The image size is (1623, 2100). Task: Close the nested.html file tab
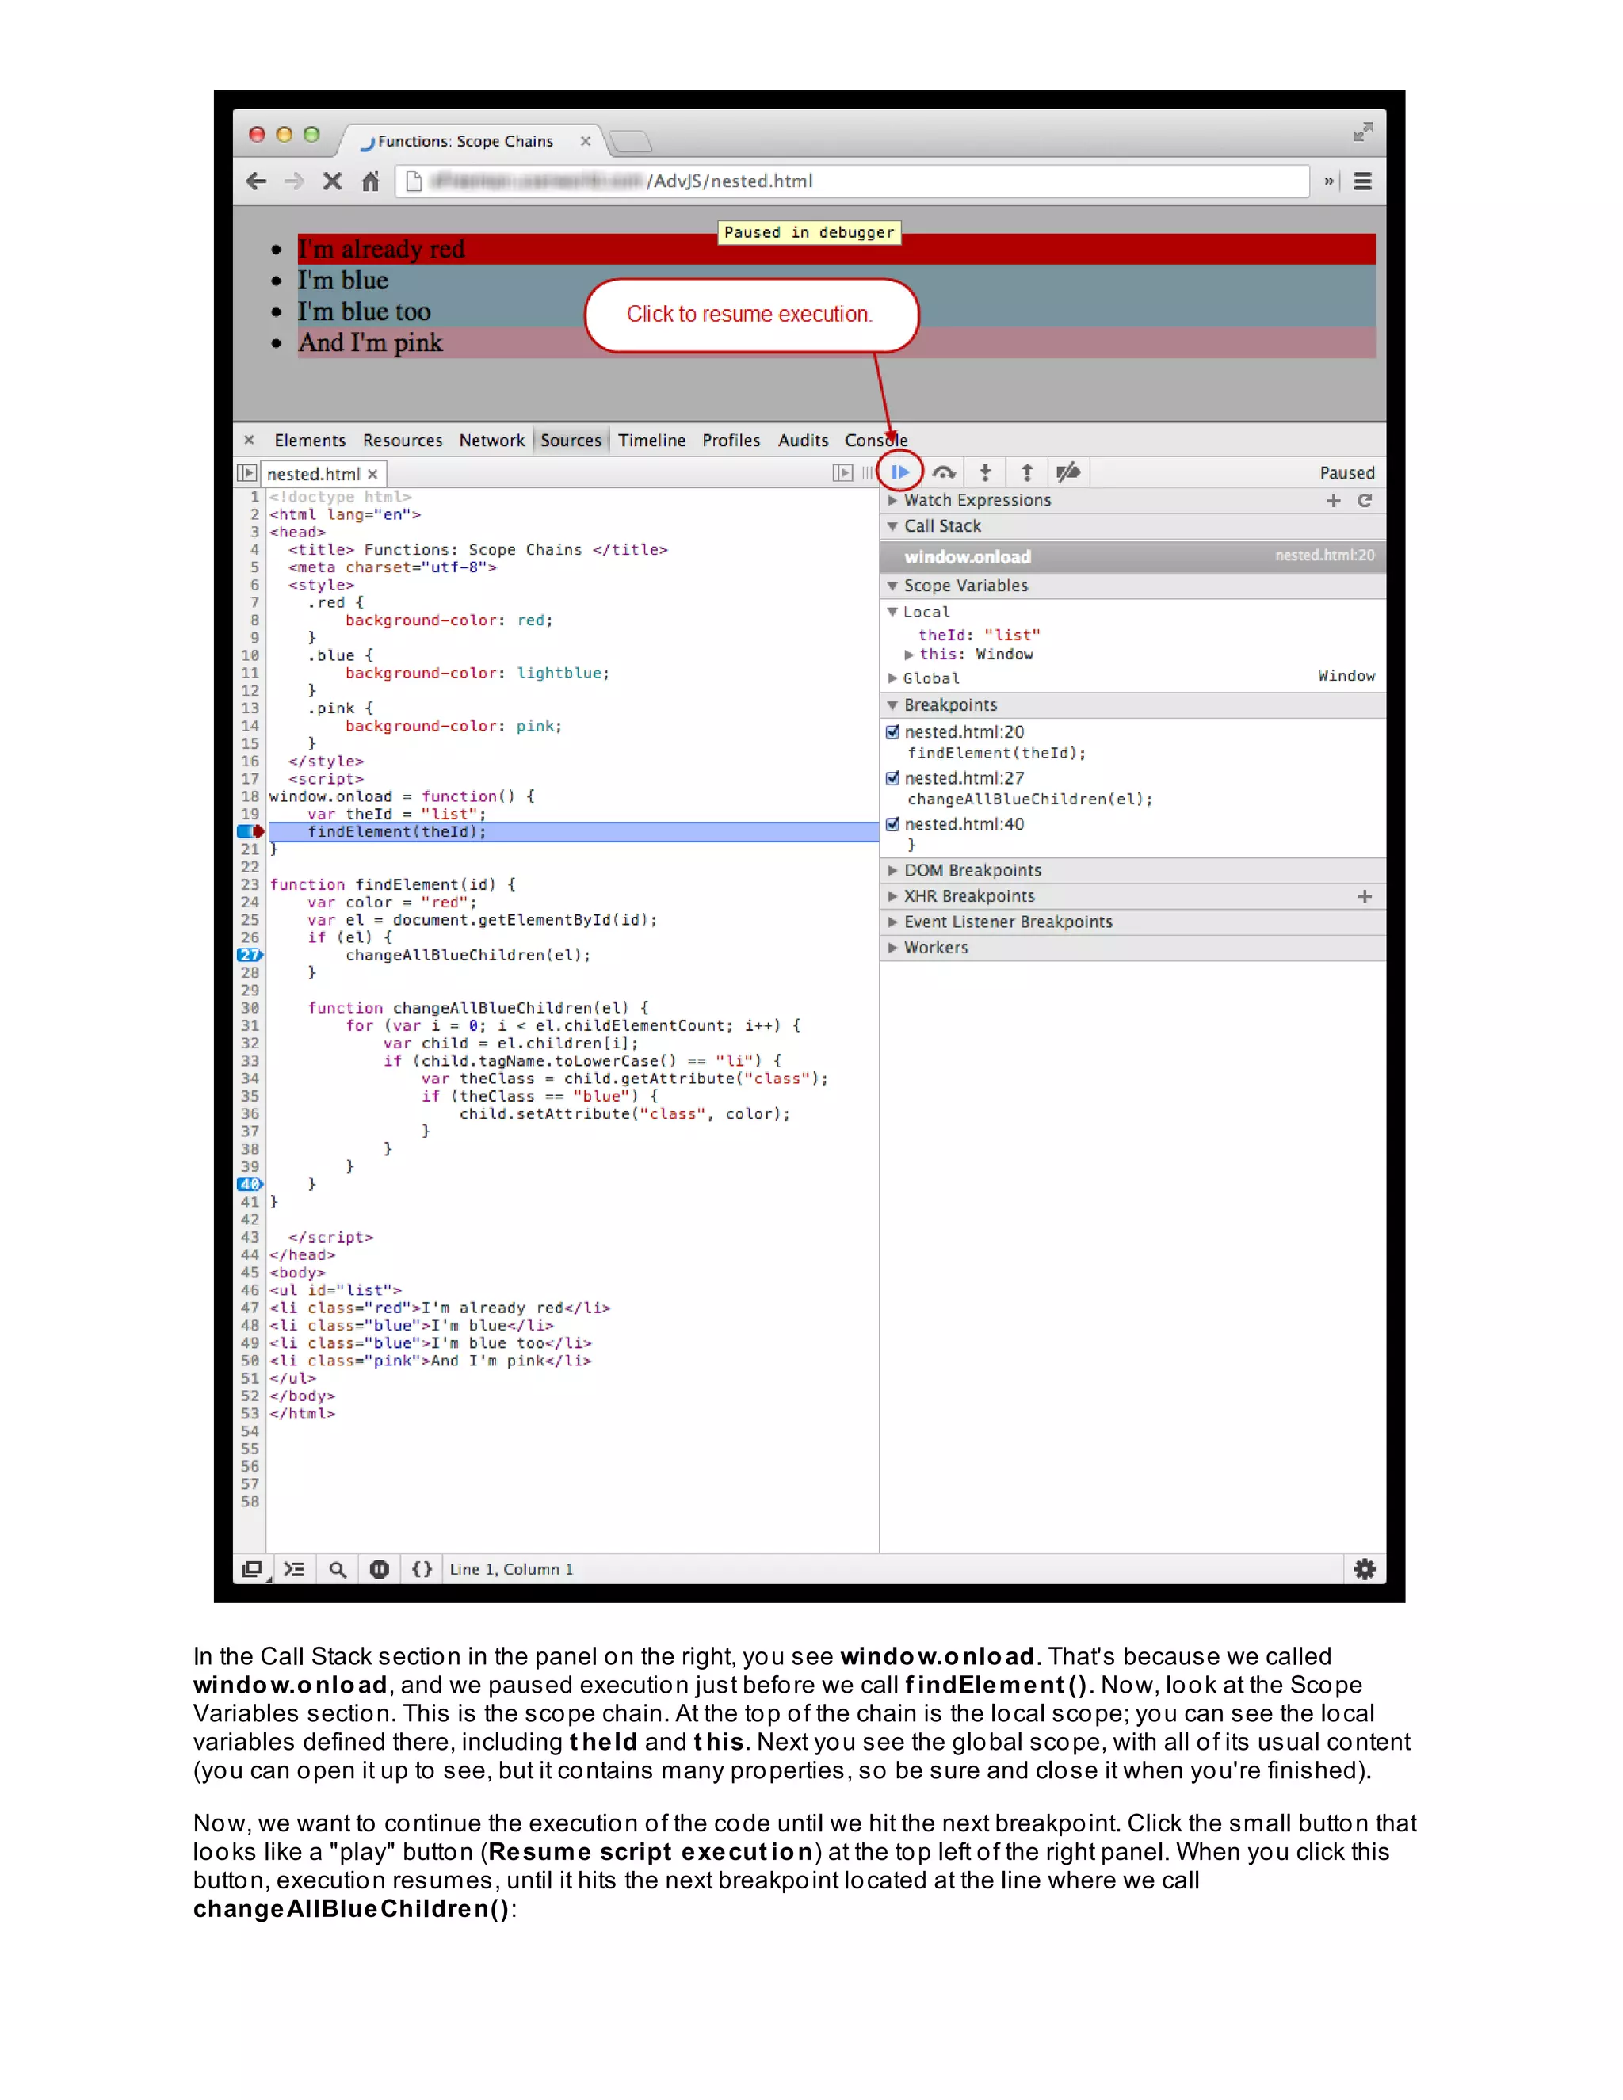click(373, 474)
